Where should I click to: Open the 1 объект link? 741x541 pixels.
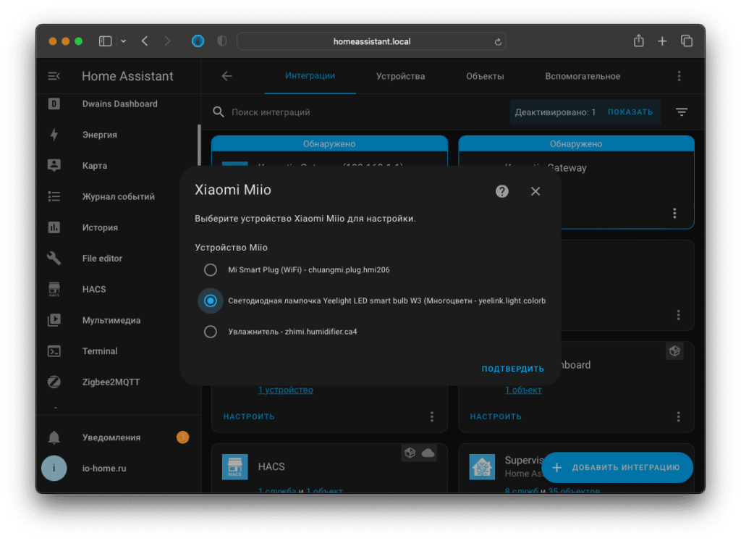[523, 390]
